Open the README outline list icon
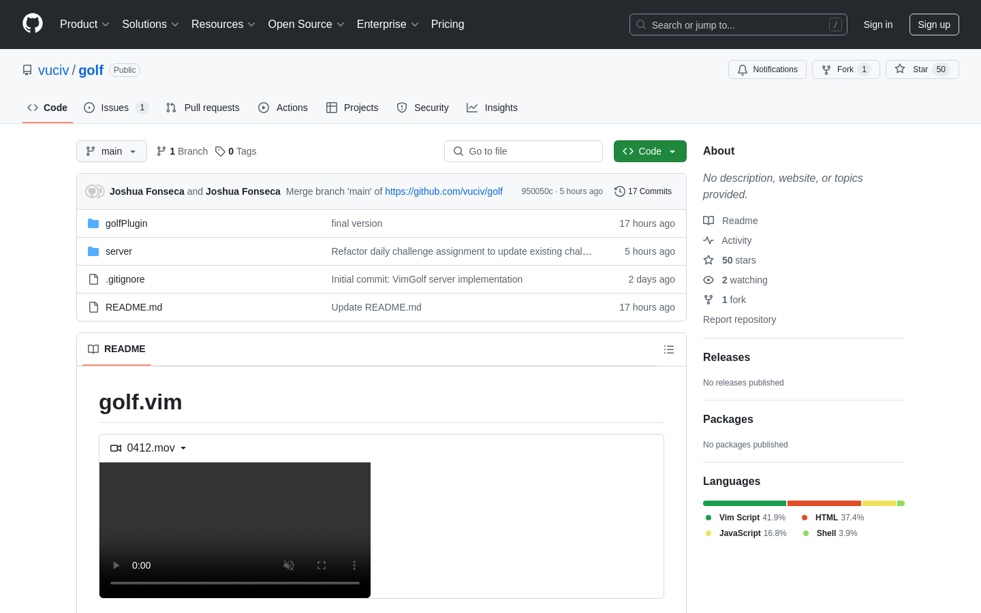981x613 pixels. point(669,349)
